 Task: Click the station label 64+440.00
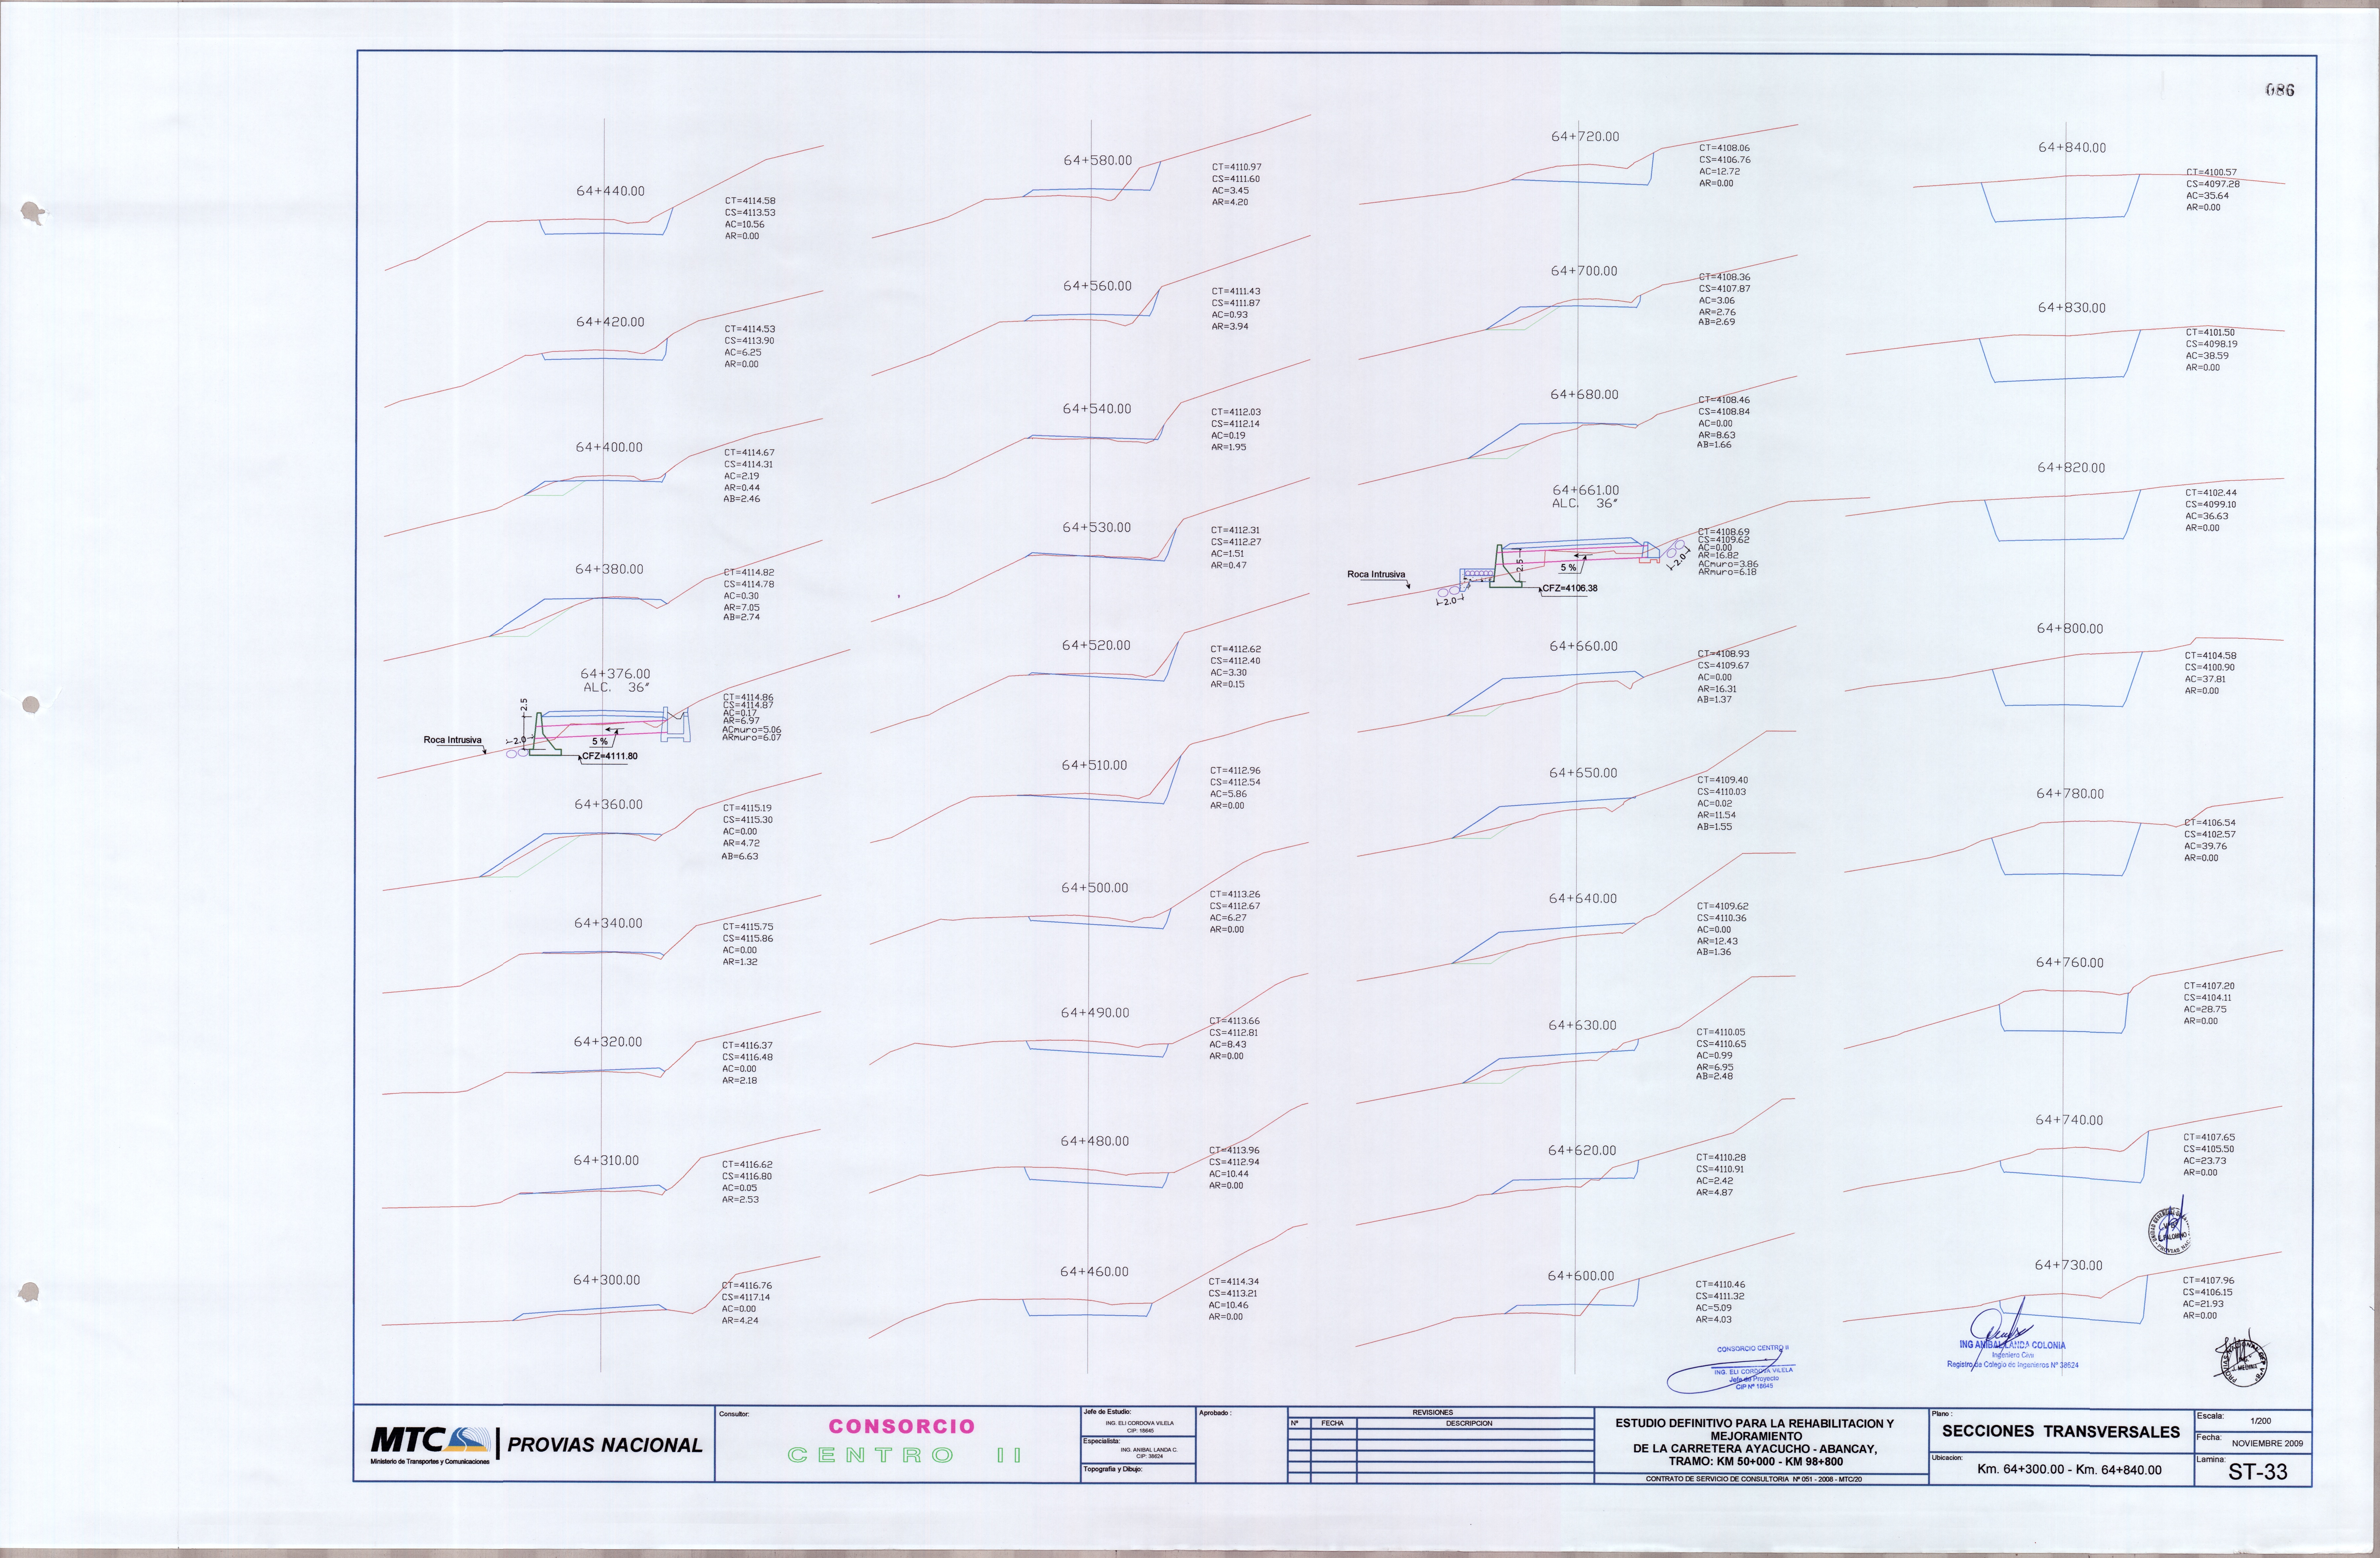(610, 191)
